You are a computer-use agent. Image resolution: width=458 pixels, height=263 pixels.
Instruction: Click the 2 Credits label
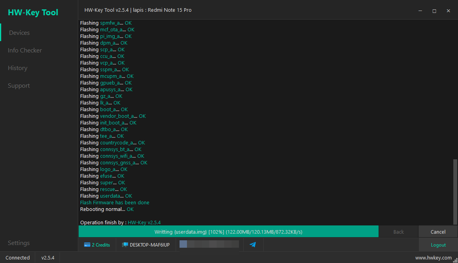(101, 245)
